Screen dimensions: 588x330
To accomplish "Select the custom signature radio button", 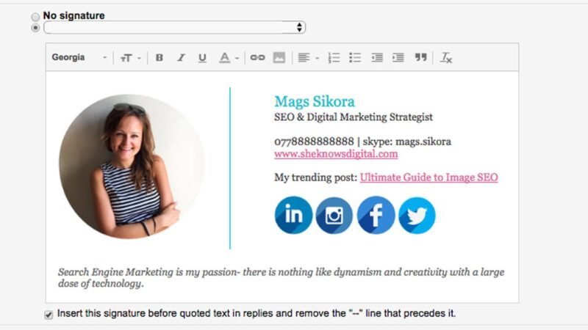I will click(35, 28).
